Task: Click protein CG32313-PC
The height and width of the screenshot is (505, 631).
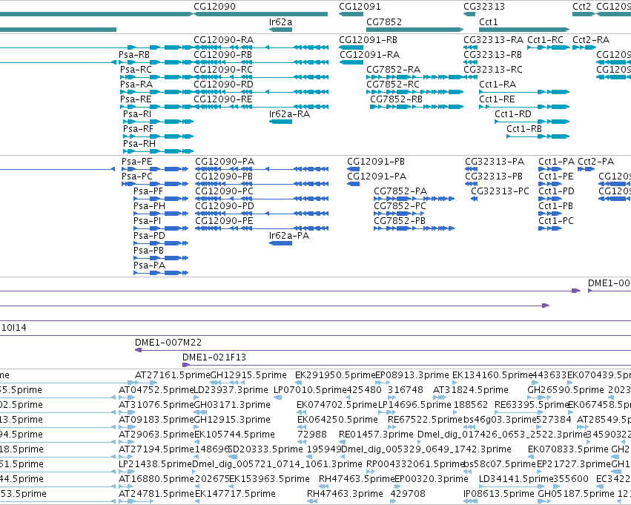Action: [500, 191]
